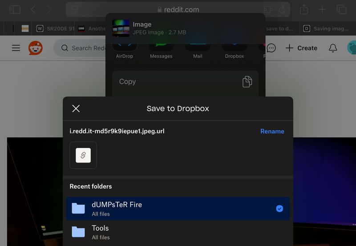Click the Search Reddit field
Image resolution: width=356 pixels, height=246 pixels.
coord(80,48)
